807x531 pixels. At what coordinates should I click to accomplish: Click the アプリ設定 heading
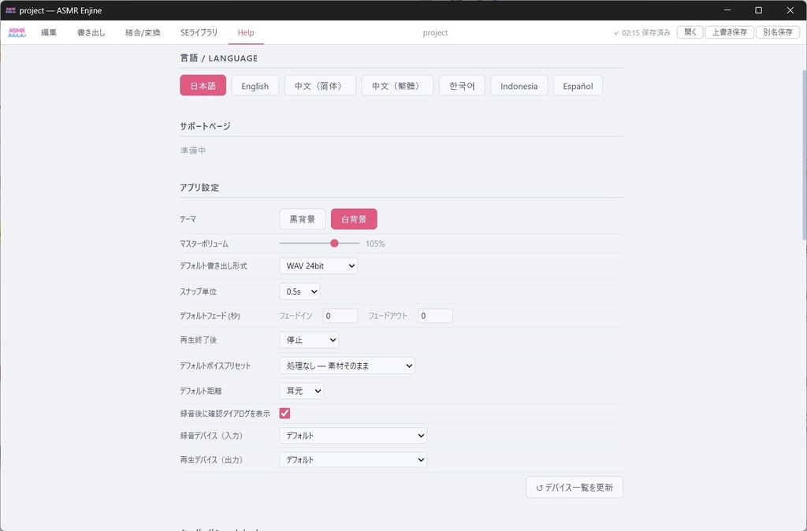199,188
